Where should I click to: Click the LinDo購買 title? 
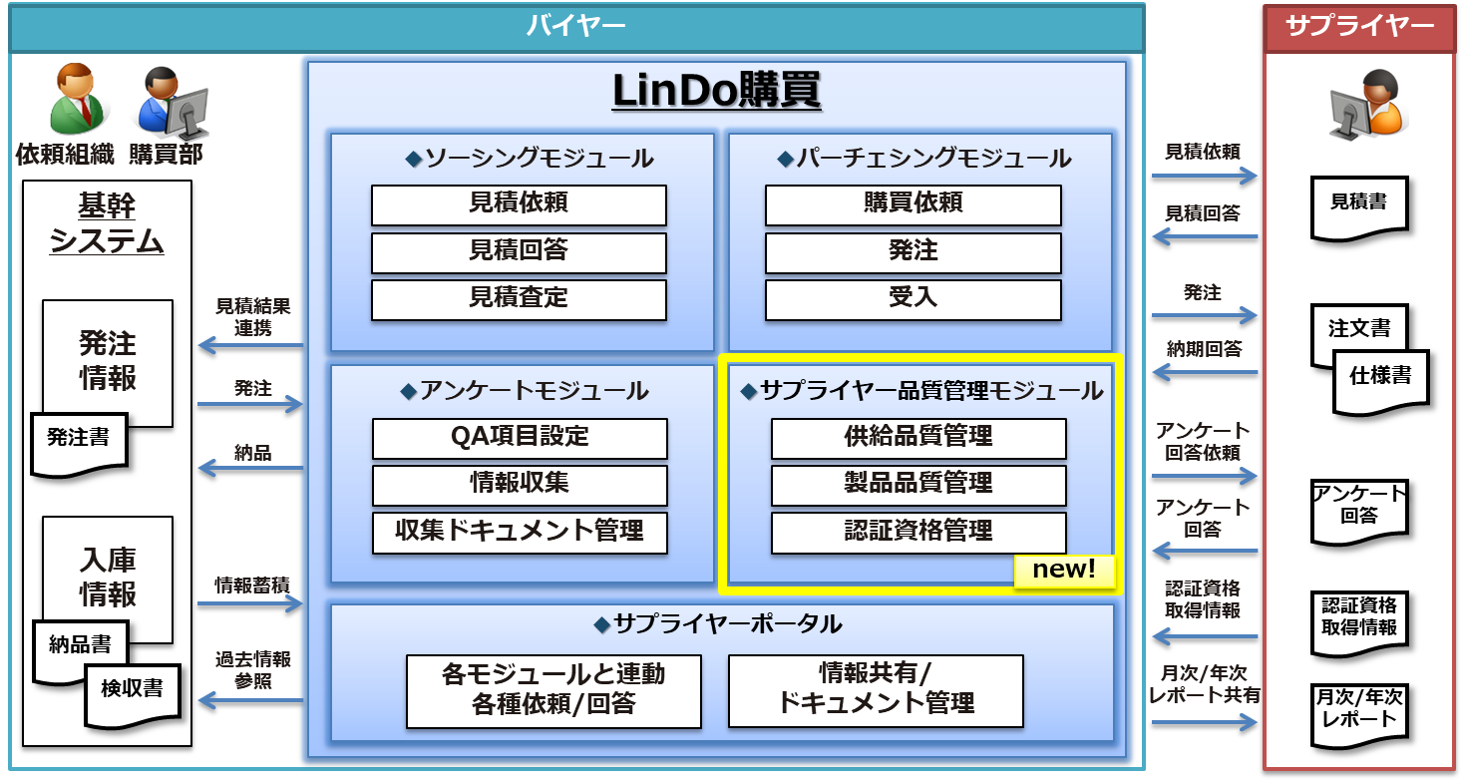pos(716,92)
